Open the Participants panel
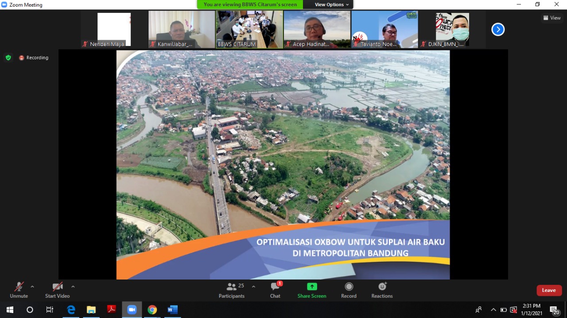This screenshot has height=318, width=567. coord(231,290)
